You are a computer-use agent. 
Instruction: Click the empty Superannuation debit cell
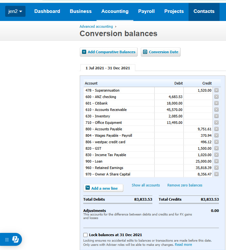tap(169, 90)
